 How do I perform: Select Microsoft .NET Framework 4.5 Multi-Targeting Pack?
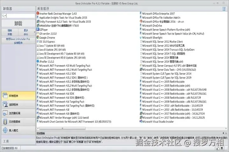click(65, 66)
